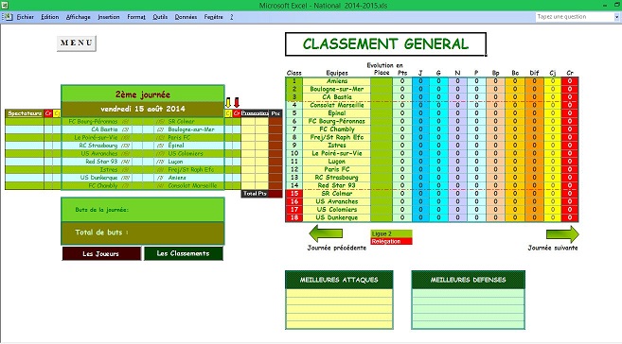Click the green Journée suivante right arrow

[562, 234]
